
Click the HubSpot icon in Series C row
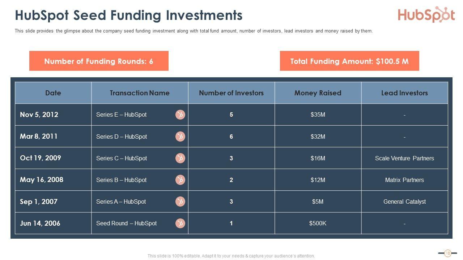180,158
